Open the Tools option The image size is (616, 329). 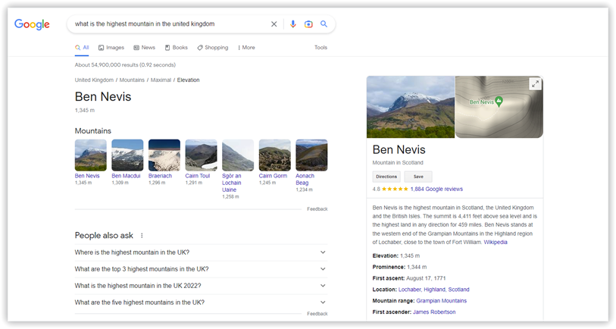321,48
